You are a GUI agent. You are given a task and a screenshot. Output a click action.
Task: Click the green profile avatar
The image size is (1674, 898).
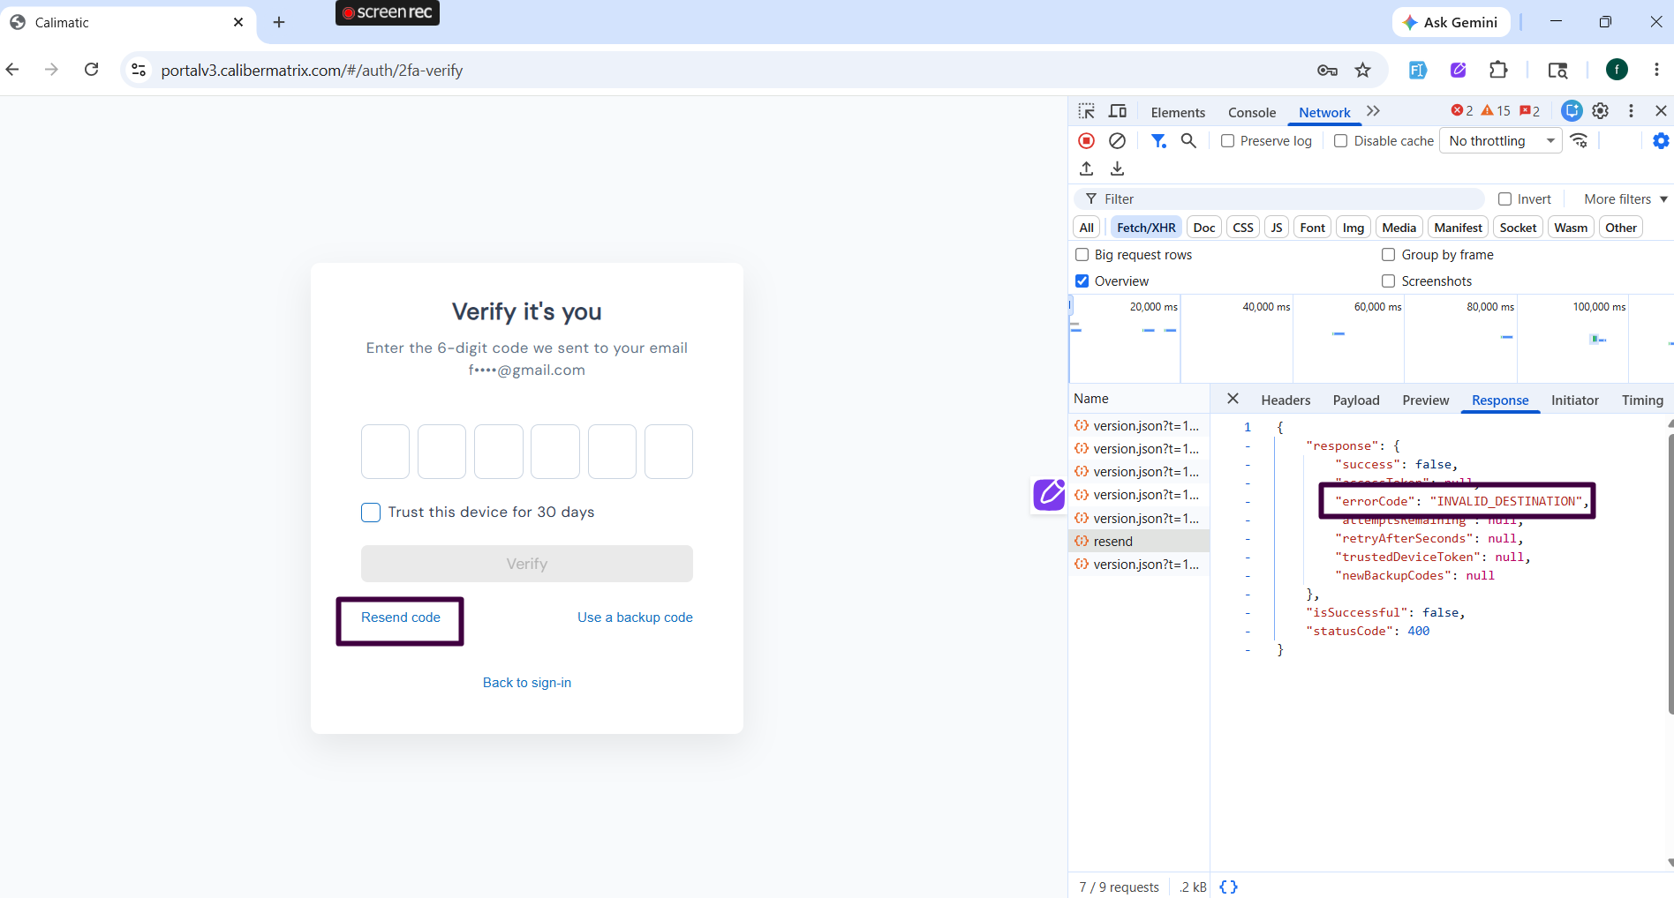click(x=1617, y=70)
